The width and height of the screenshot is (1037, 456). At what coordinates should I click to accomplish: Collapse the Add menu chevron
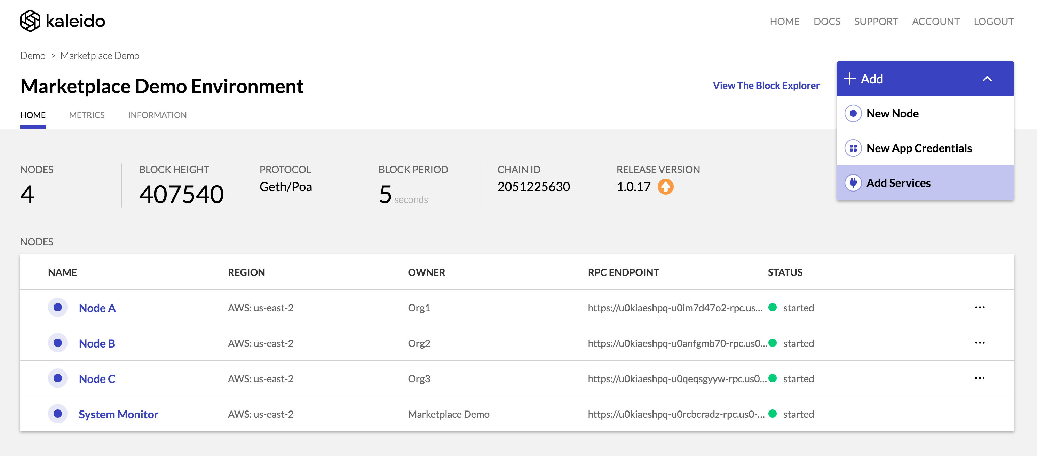coord(987,79)
